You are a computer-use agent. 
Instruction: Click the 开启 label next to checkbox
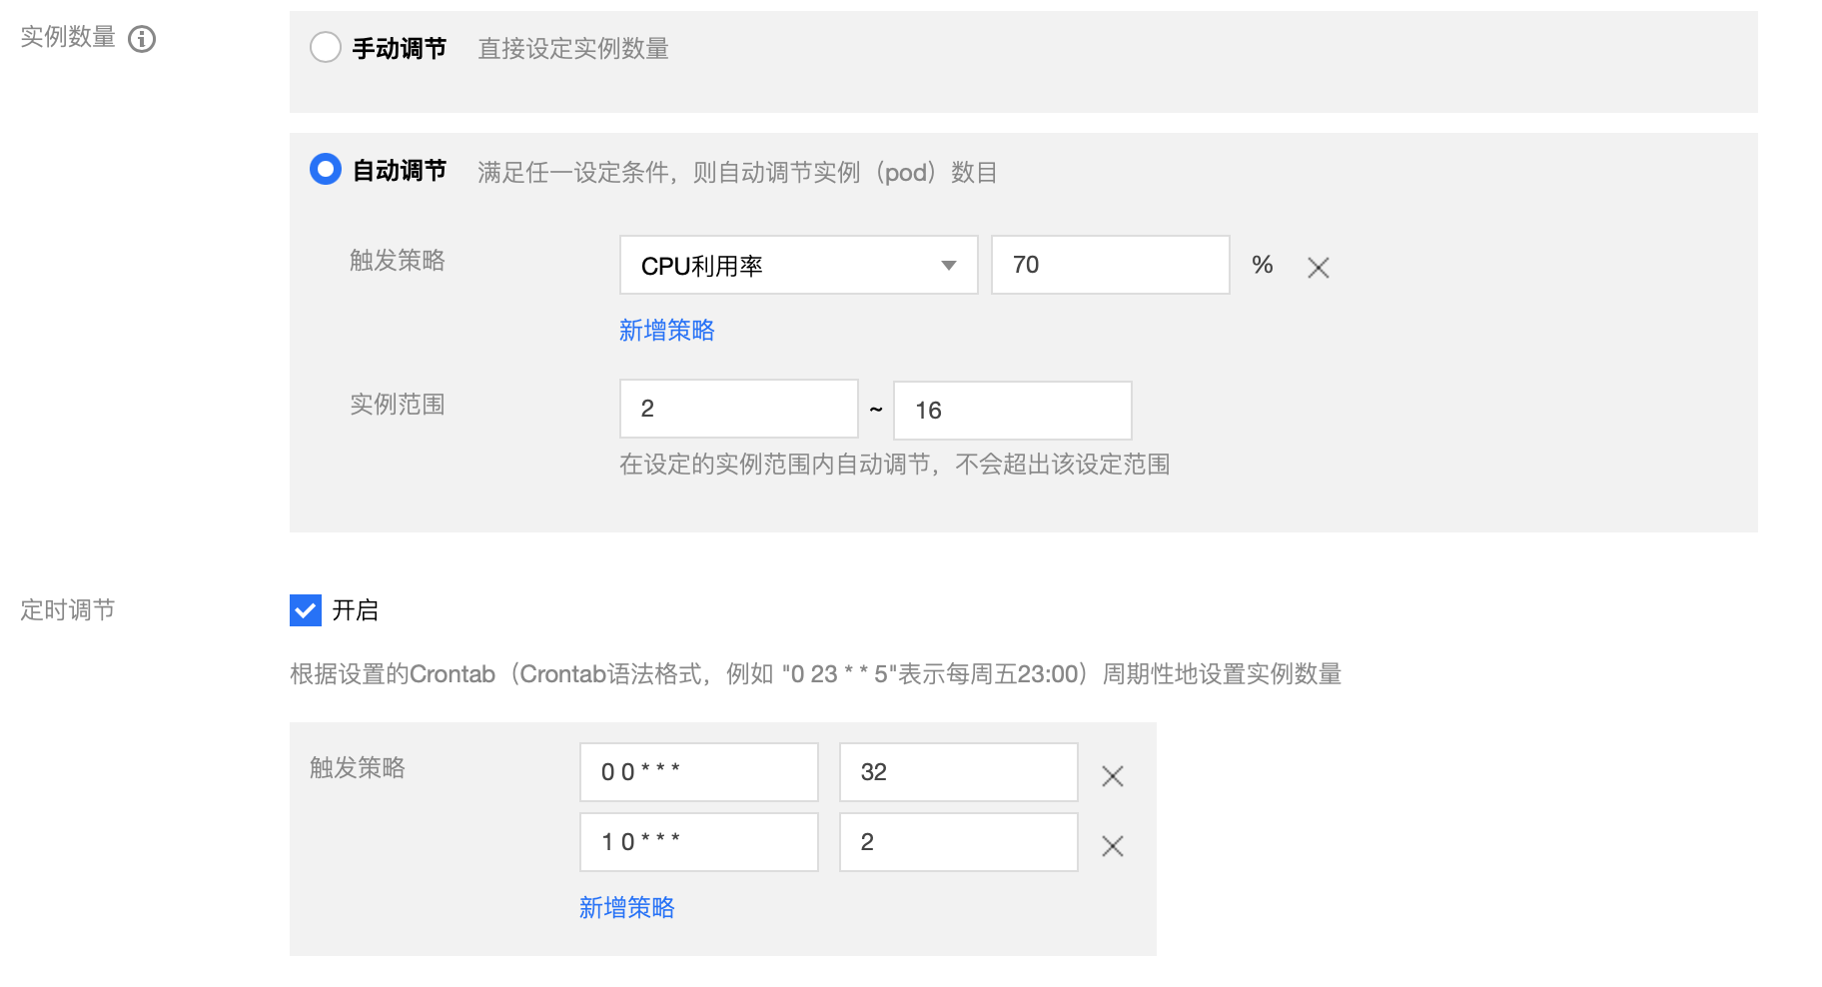click(355, 610)
